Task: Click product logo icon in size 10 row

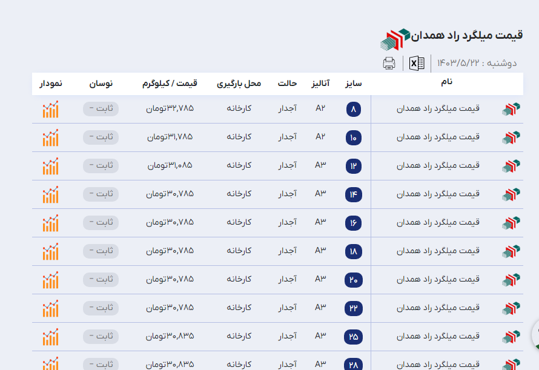Action: pos(511,137)
